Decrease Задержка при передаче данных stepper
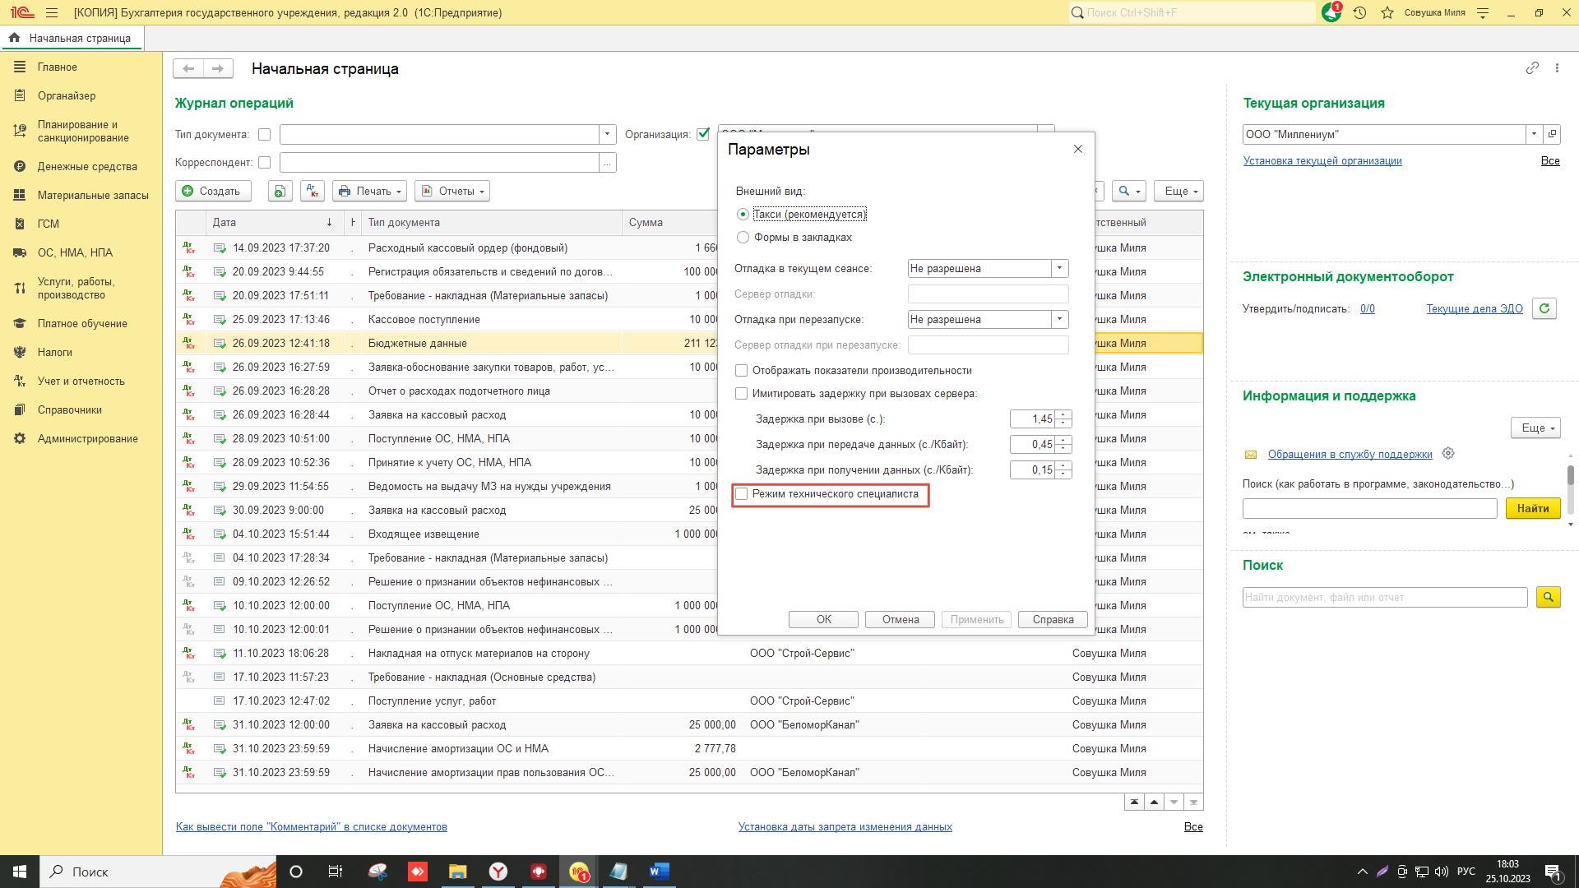The height and width of the screenshot is (888, 1579). (x=1063, y=449)
